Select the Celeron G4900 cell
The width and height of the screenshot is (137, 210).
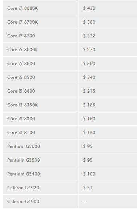pos(40,201)
